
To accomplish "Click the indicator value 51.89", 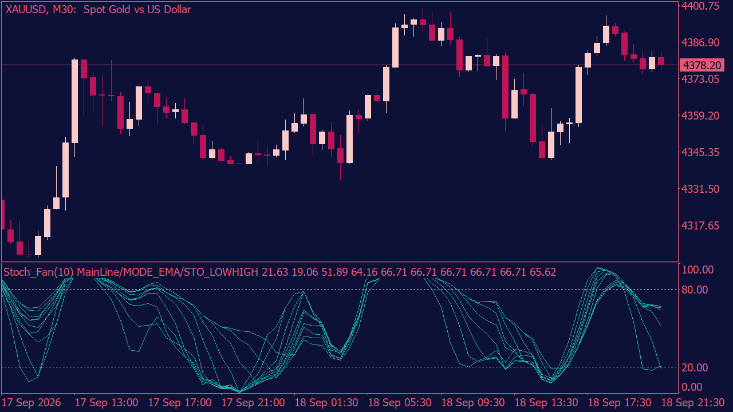I will tap(334, 272).
